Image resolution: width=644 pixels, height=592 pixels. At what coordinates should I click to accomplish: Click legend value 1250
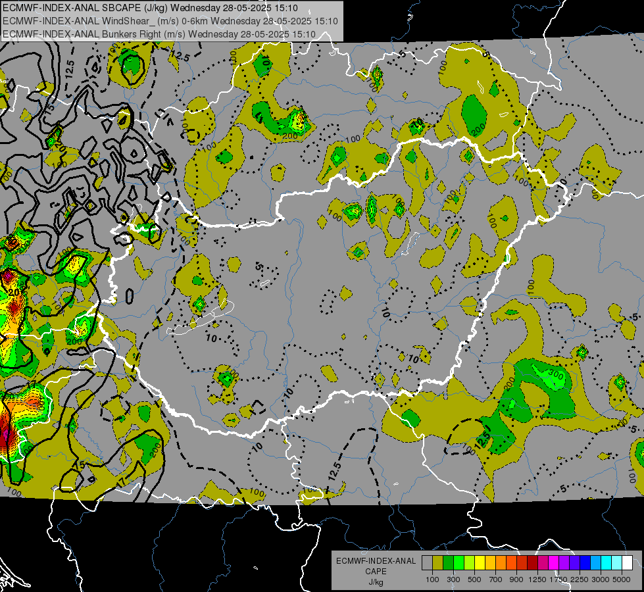coord(537,580)
